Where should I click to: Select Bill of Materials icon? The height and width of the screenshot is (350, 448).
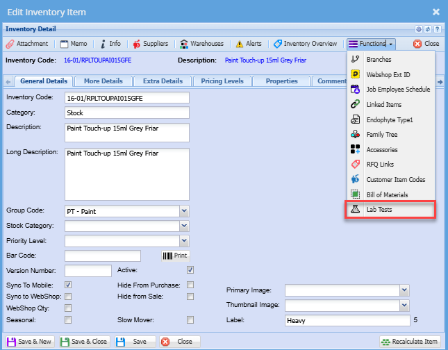tap(355, 194)
